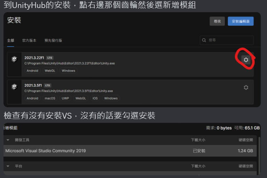Image resolution: width=267 pixels, height=178 pixels.
Task: Click the 安裝 page heading
Action: 14,20
